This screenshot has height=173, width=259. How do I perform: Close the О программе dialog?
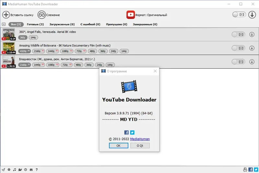[x=155, y=71]
